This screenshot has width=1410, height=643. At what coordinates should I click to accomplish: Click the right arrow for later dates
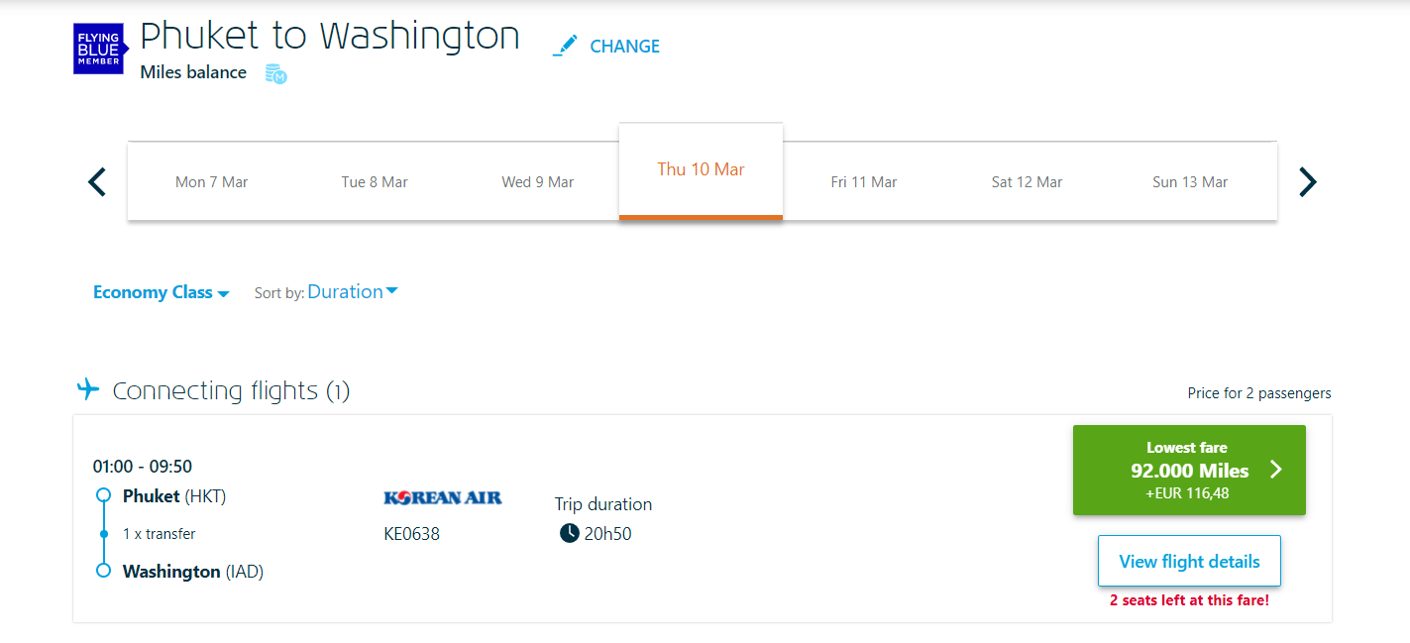point(1307,181)
